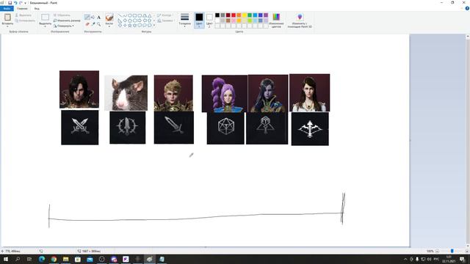
Task: Choose the Rectangle shape
Action: click(x=134, y=15)
